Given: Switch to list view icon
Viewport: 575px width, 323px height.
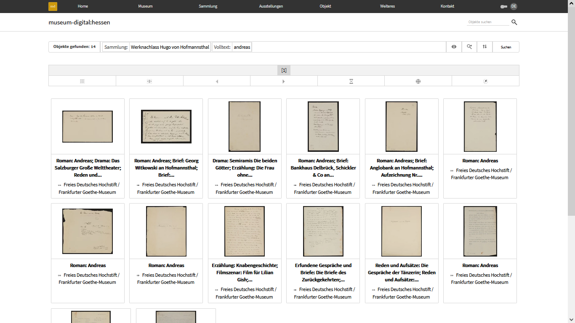Looking at the screenshot, I should [82, 81].
